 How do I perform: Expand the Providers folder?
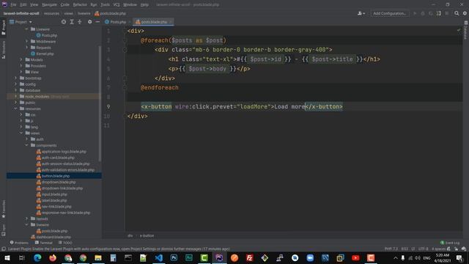(x=21, y=65)
